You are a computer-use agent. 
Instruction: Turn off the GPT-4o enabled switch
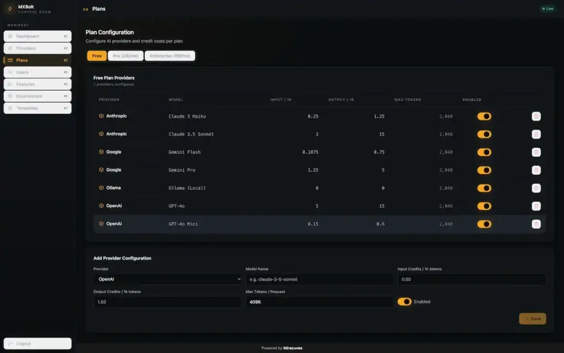(484, 206)
